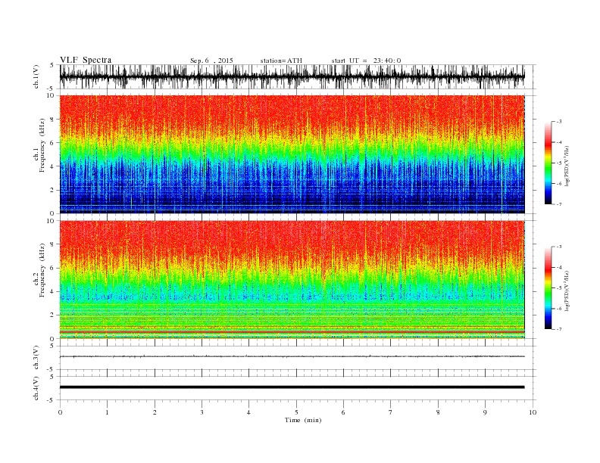600x463 pixels.
Task: Click the "-7" value on ch.2 color bar
Action: [x=559, y=329]
